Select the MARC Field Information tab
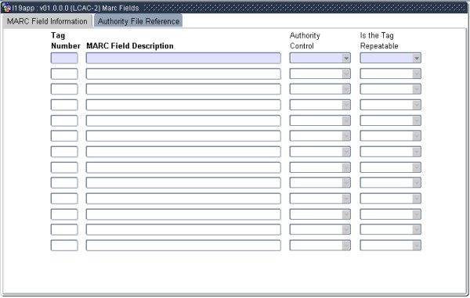 coord(47,21)
